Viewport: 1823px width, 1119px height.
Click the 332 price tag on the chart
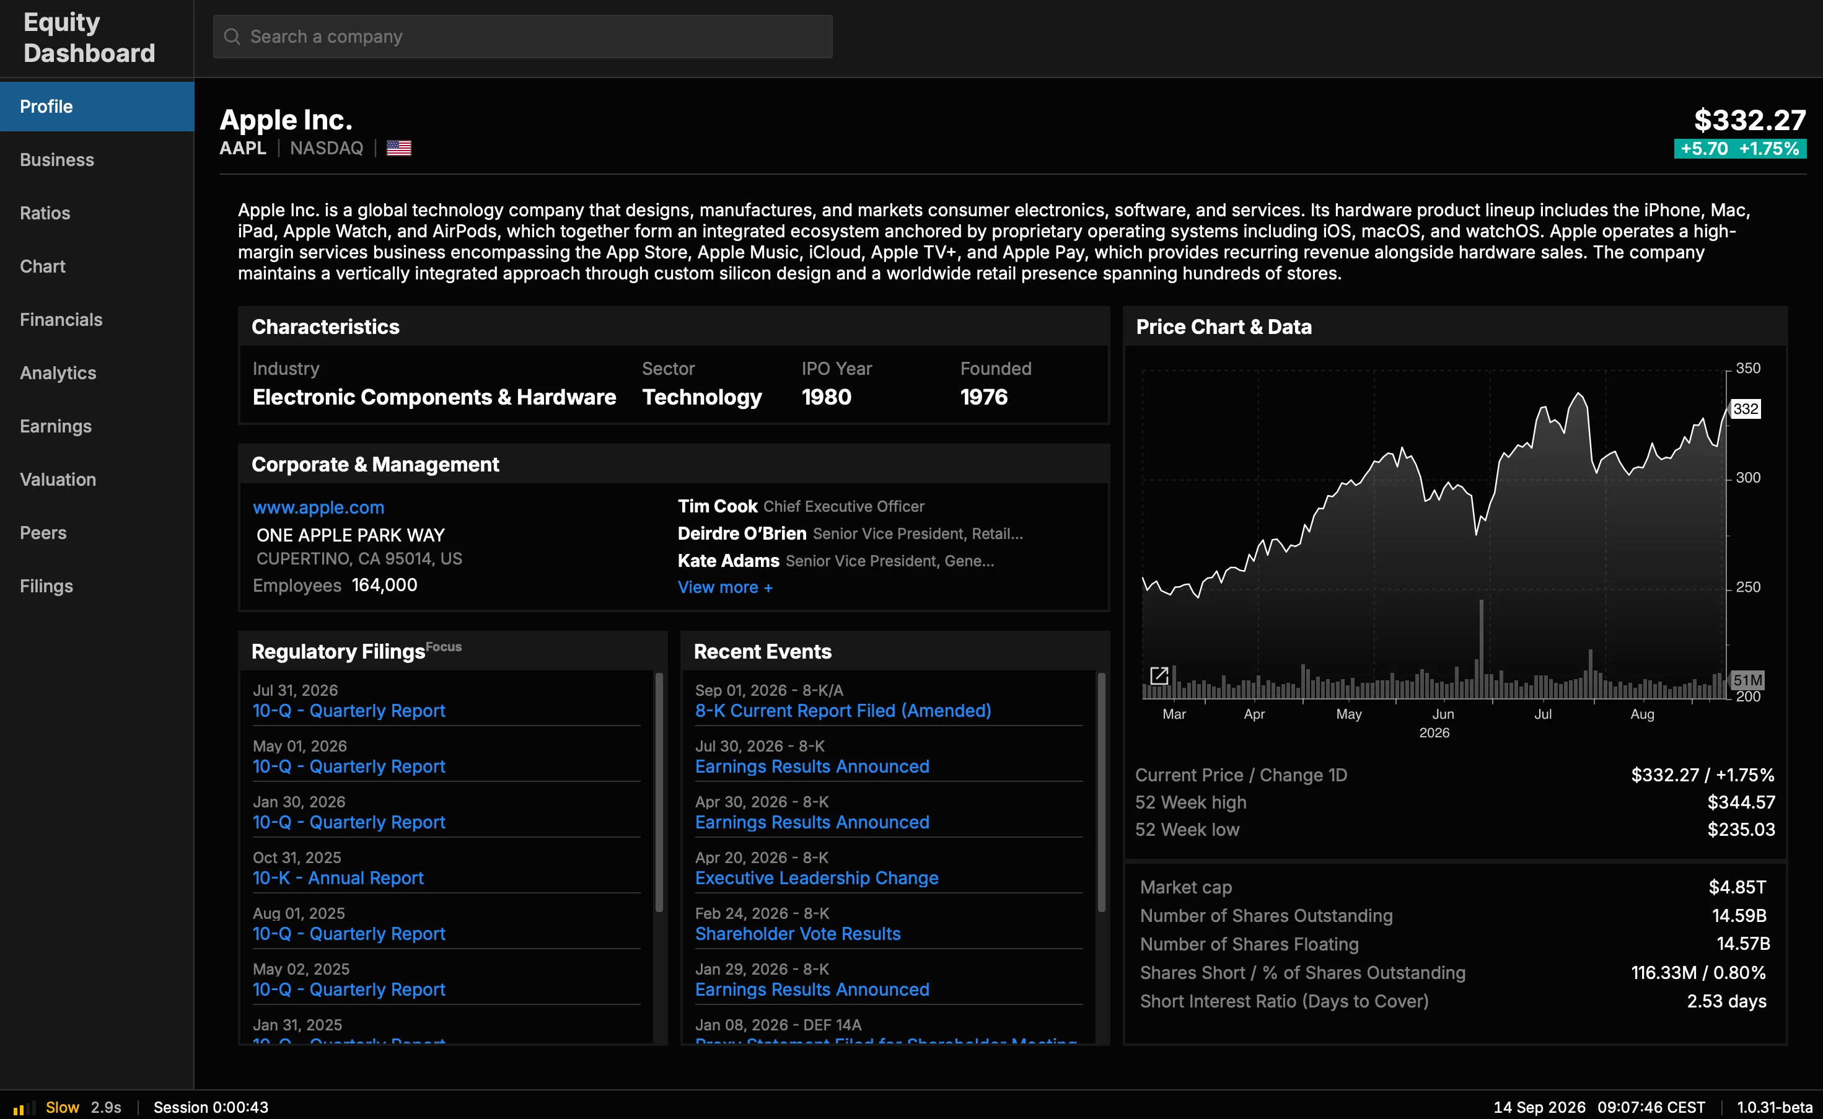(1746, 408)
